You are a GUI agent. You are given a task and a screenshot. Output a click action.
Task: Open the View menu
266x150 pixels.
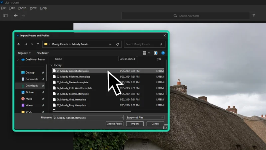(x=33, y=8)
